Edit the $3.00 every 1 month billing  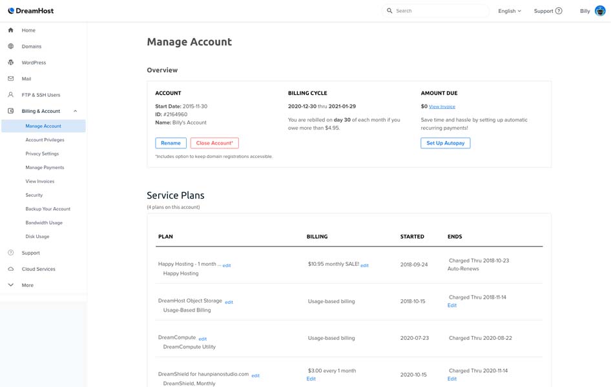pyautogui.click(x=311, y=379)
